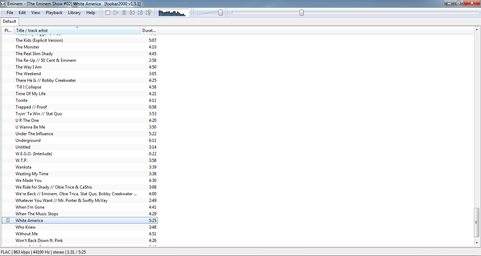481x256 pixels.
Task: Select the We're Back // Eminem track
Action: (80, 194)
